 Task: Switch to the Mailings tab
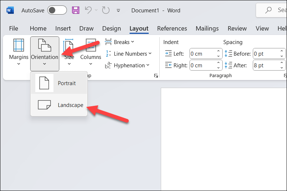click(x=207, y=28)
